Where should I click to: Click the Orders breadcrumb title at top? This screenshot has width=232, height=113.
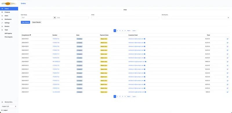point(23,3)
